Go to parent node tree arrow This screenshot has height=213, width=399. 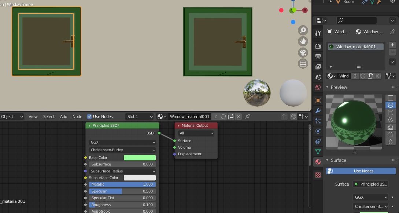pos(284,117)
